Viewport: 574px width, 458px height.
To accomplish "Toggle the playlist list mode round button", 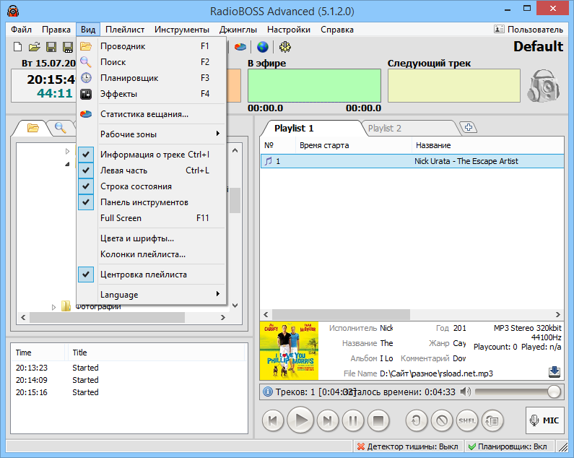I will pyautogui.click(x=492, y=420).
